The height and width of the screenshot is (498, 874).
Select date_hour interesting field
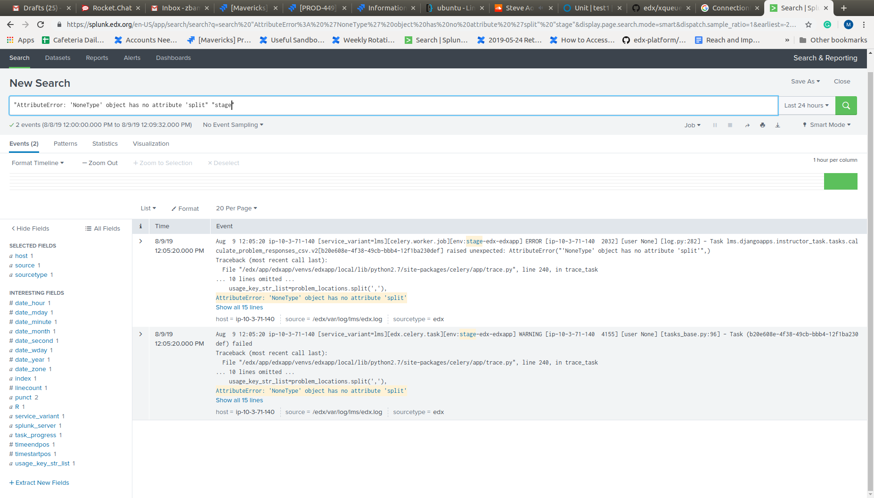coord(30,303)
